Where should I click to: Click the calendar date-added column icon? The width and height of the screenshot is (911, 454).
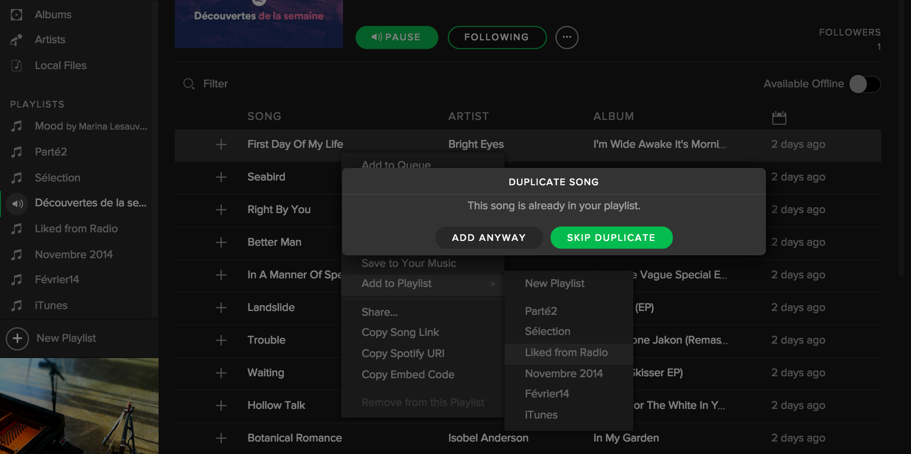point(779,118)
